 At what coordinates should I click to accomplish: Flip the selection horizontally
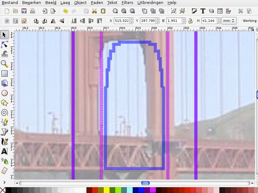53,21
